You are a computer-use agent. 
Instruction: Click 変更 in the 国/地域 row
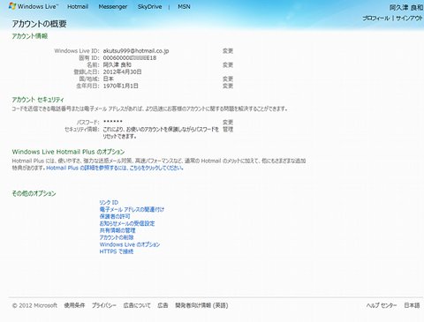tap(228, 79)
